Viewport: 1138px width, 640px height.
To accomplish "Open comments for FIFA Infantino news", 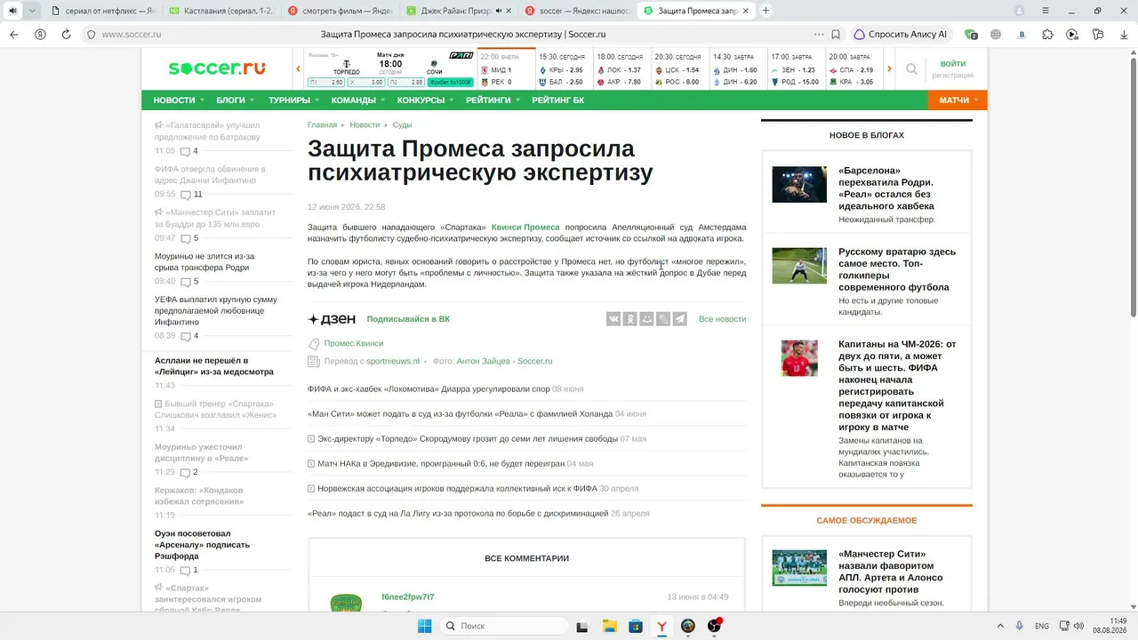I will (x=191, y=195).
